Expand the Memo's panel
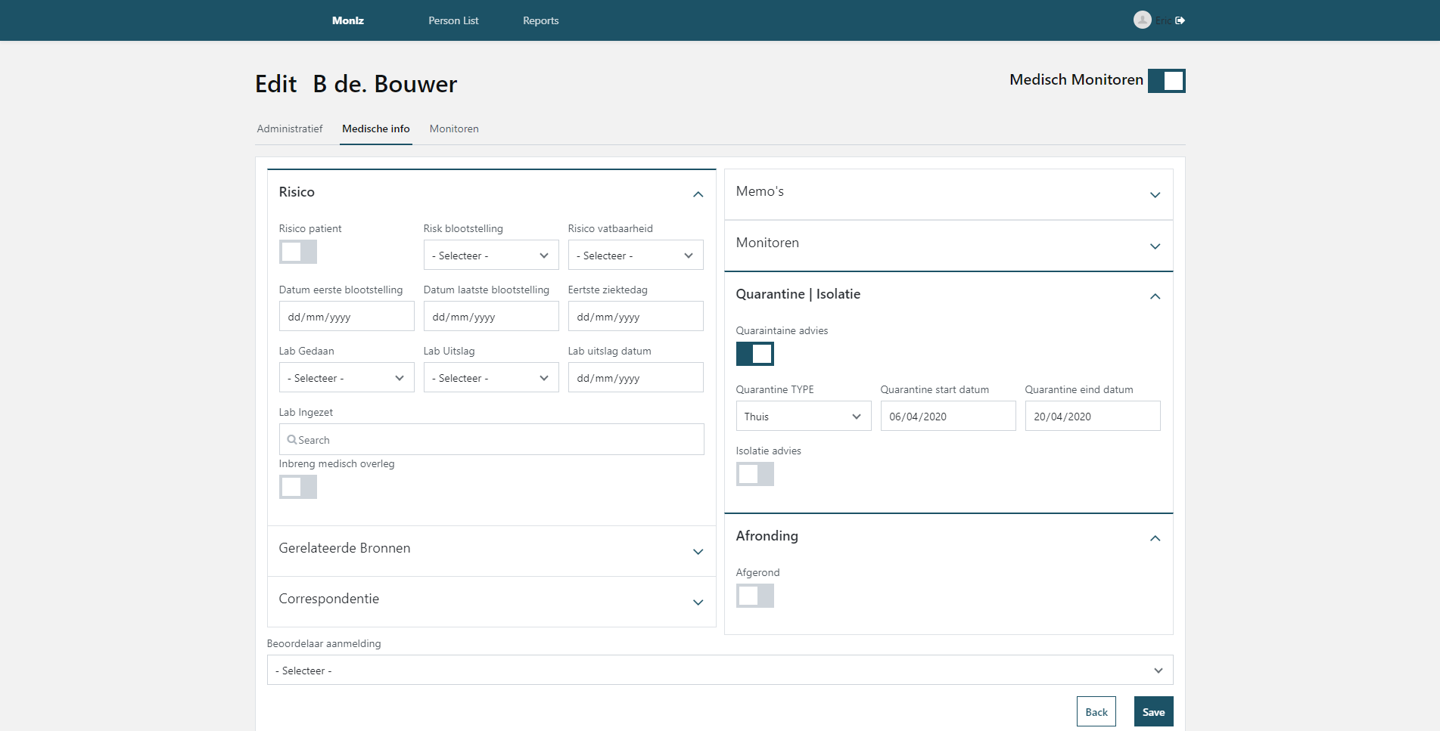This screenshot has width=1440, height=731. (x=949, y=194)
